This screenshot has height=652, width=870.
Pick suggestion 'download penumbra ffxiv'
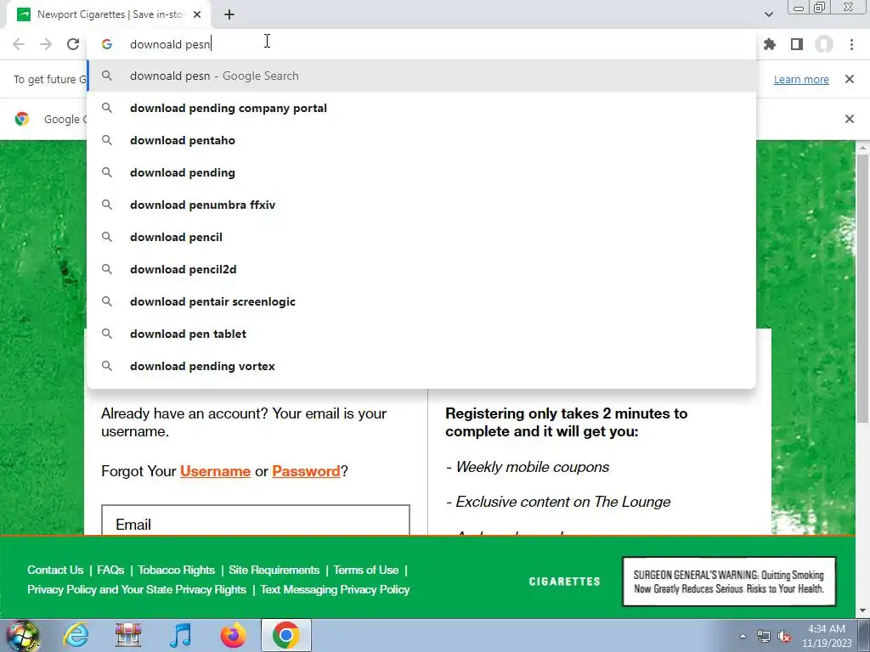(x=421, y=205)
